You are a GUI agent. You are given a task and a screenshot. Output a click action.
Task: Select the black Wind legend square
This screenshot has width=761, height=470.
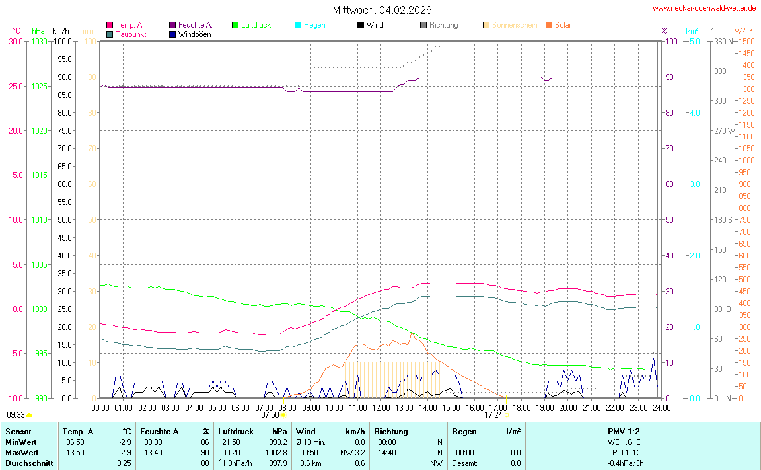coord(360,25)
